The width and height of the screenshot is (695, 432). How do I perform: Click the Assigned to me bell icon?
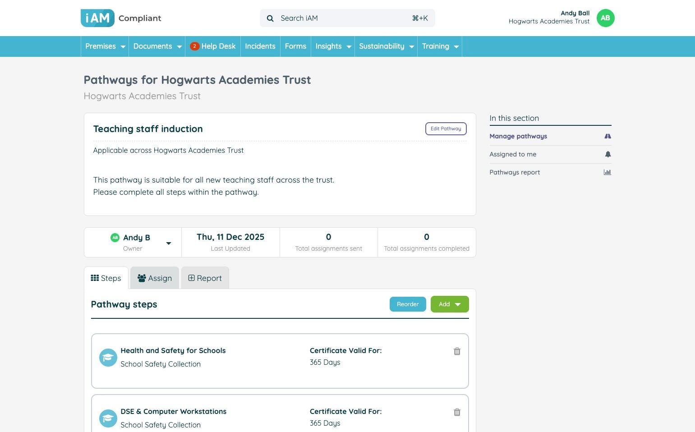tap(608, 154)
